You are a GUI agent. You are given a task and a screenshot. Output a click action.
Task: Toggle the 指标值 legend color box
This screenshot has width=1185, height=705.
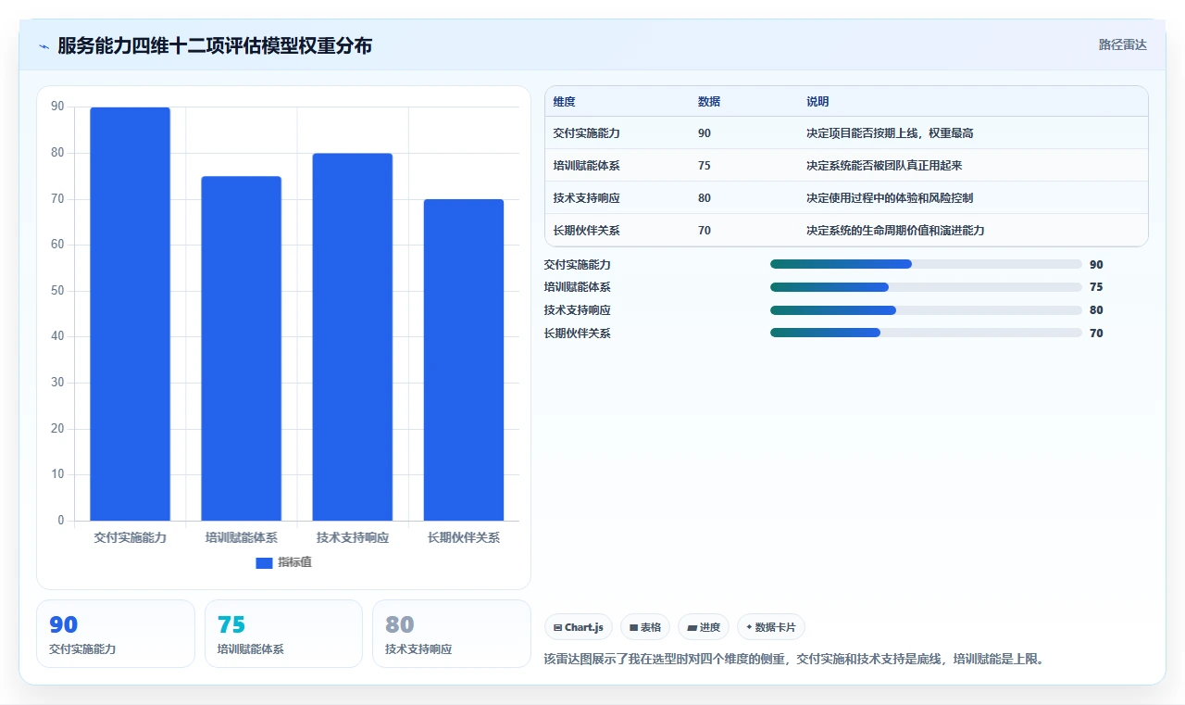click(x=264, y=562)
